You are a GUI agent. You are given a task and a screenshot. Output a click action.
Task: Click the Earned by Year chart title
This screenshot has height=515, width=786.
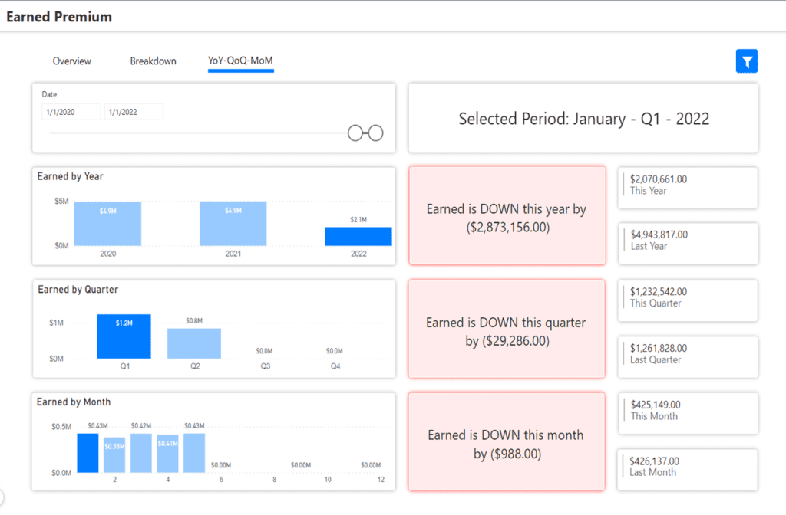[x=70, y=177]
